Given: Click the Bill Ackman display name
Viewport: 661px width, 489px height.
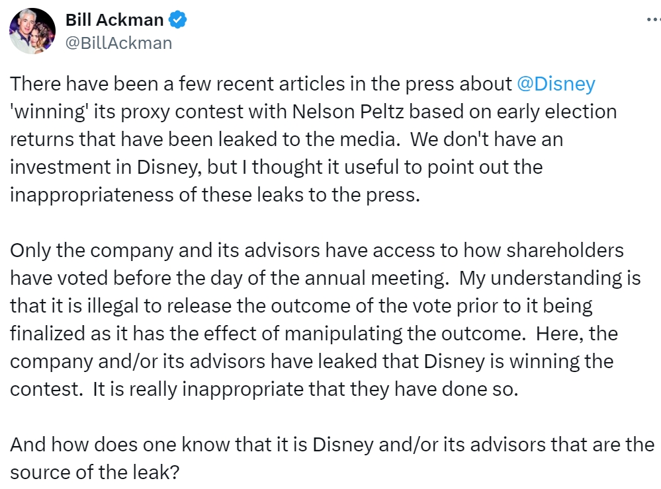Looking at the screenshot, I should (x=114, y=20).
